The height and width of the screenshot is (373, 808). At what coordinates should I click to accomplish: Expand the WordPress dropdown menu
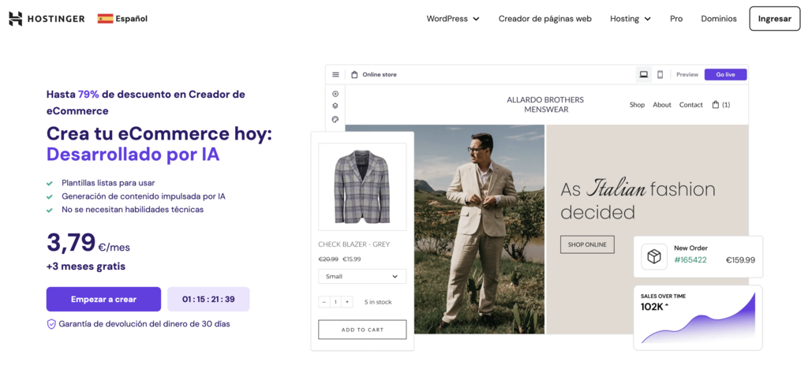click(453, 19)
